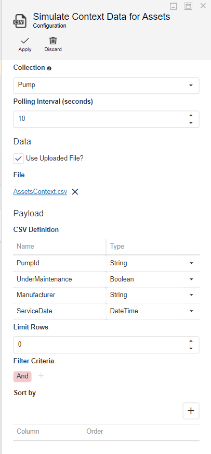Open the Collection dropdown showing Pump
This screenshot has height=454, width=211.
coord(106,85)
